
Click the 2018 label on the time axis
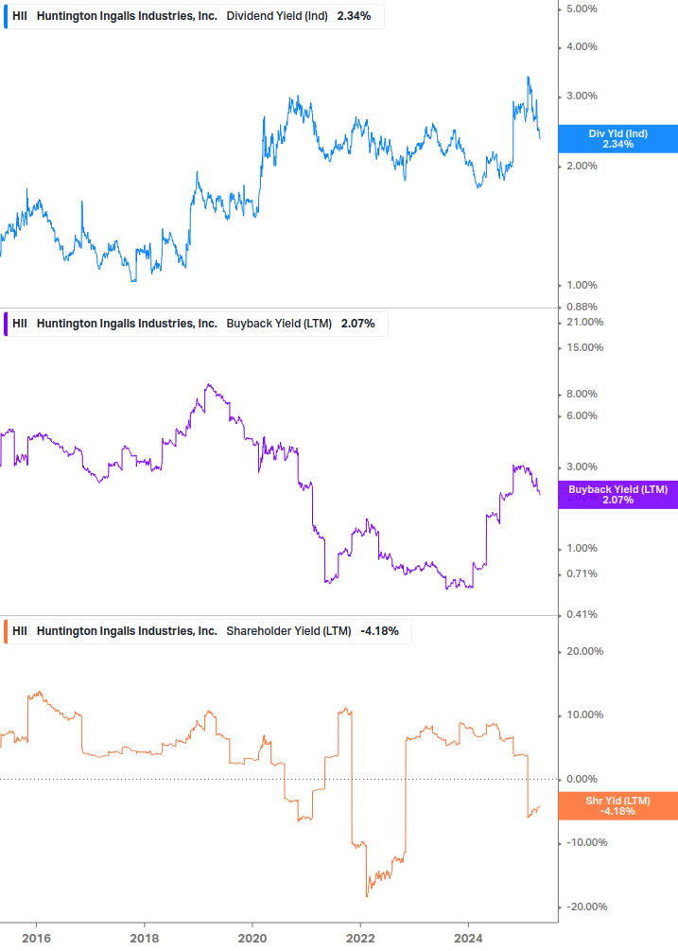(144, 939)
